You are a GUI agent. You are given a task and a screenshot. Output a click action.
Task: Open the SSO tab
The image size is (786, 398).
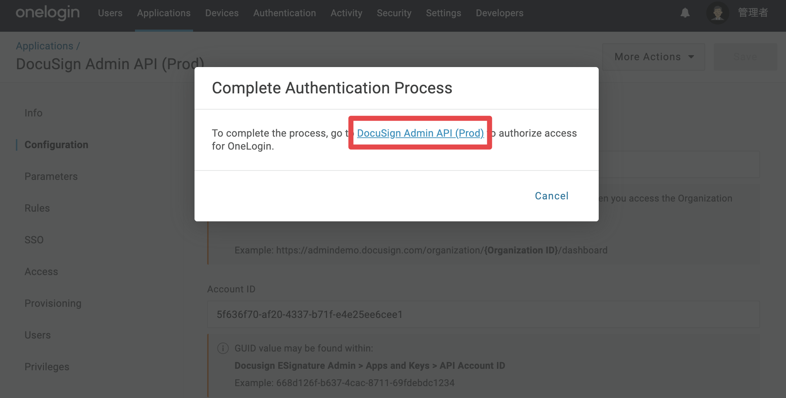click(34, 240)
